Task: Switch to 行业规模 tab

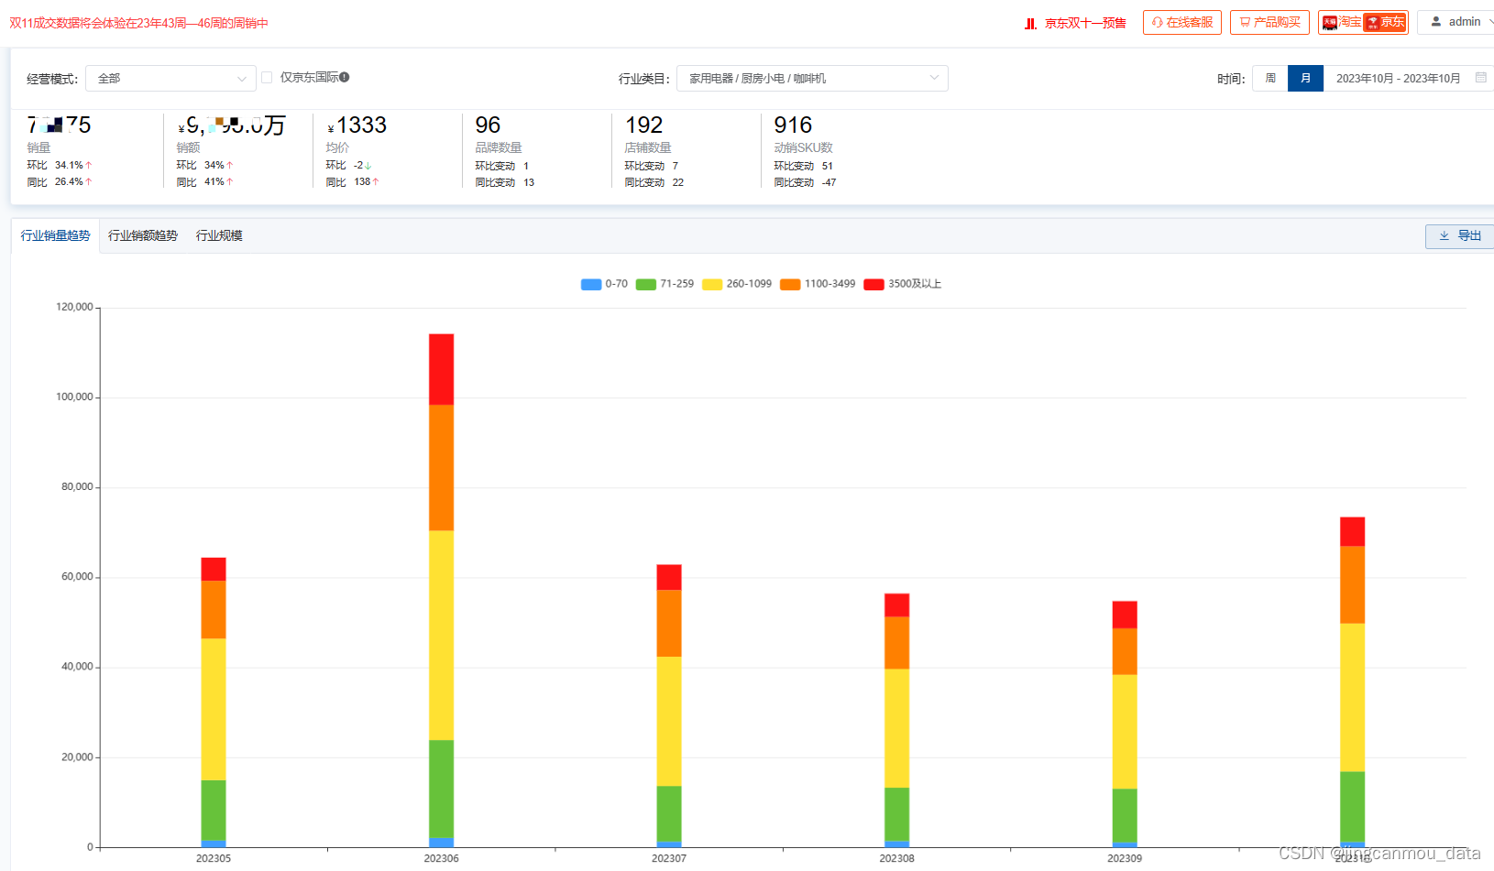Action: (x=219, y=236)
